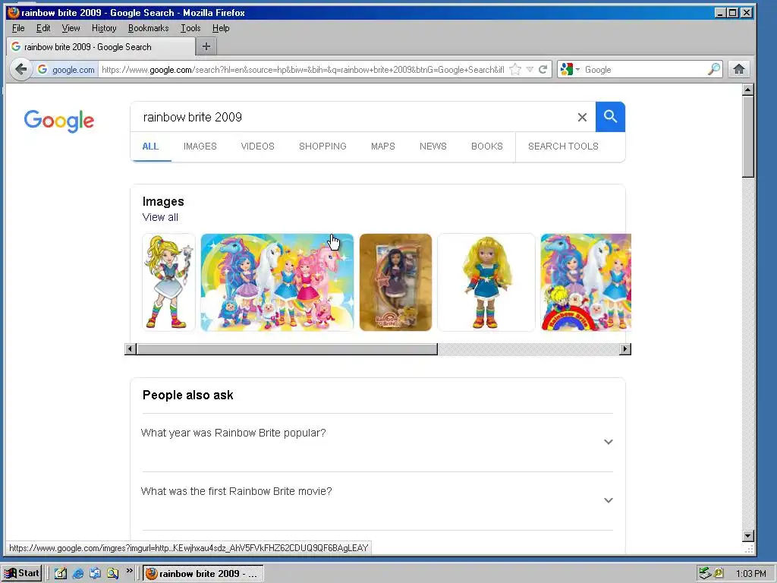Click the Google logo
The height and width of the screenshot is (583, 777).
59,121
